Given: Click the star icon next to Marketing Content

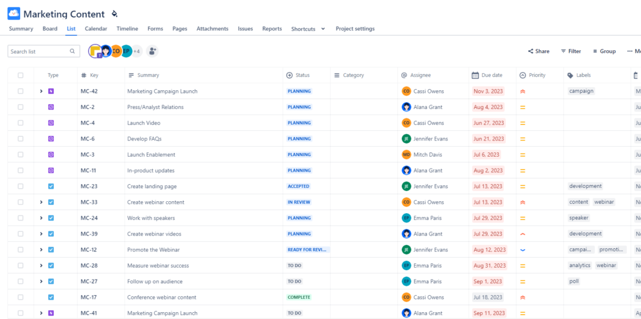Looking at the screenshot, I should tap(114, 14).
